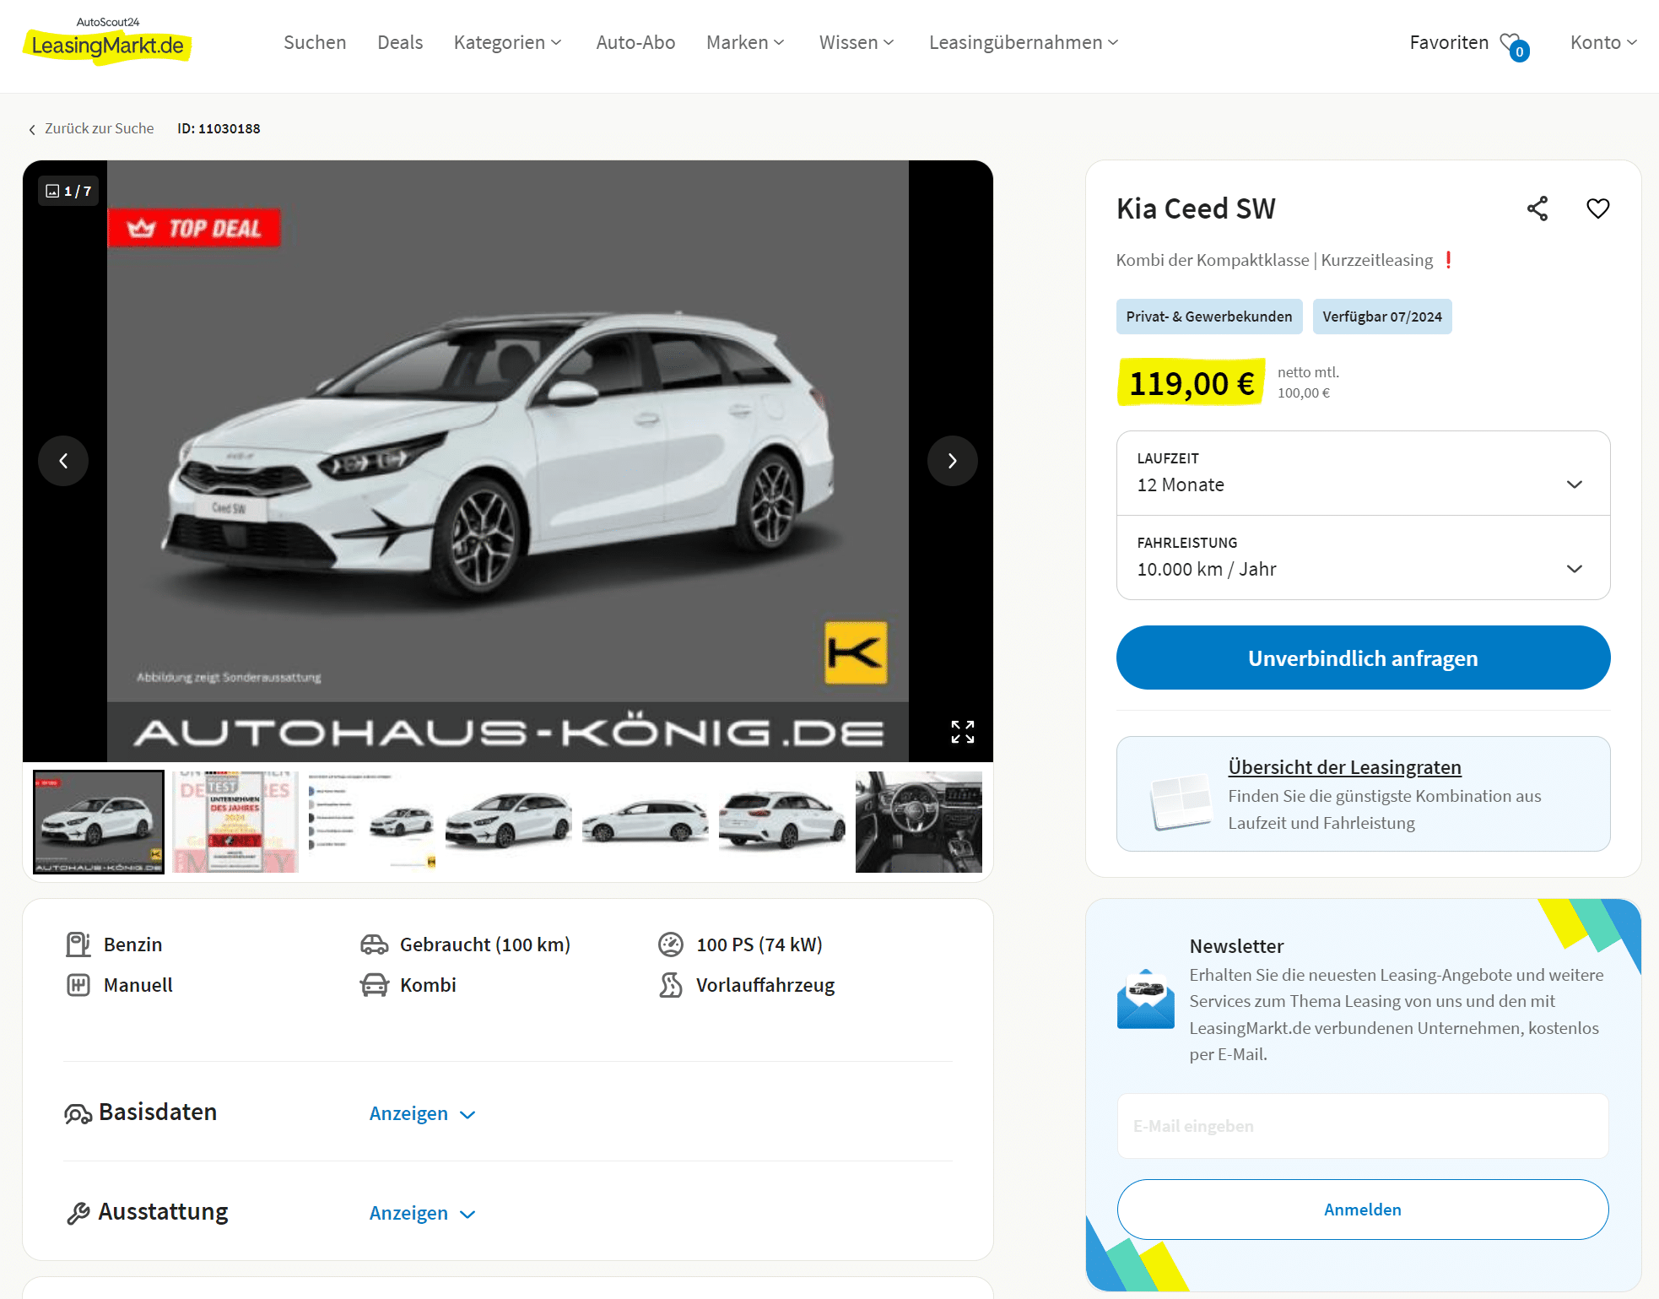This screenshot has width=1659, height=1299.
Task: Expand the Wissen menu
Action: [x=857, y=42]
